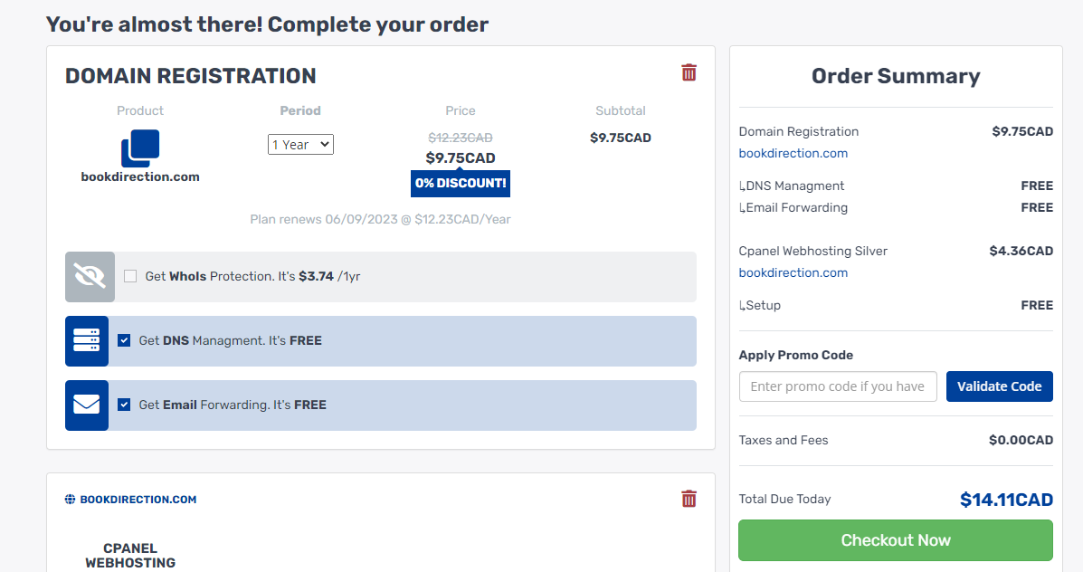Image resolution: width=1083 pixels, height=572 pixels.
Task: Click the Order Summary heading
Action: point(895,76)
